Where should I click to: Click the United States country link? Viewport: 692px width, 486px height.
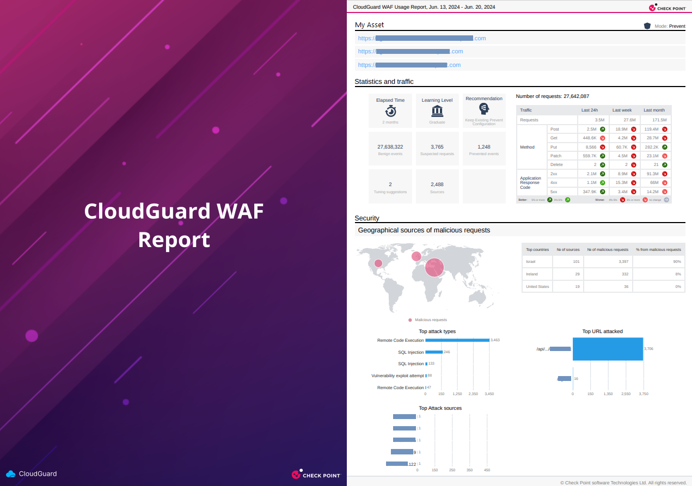537,286
